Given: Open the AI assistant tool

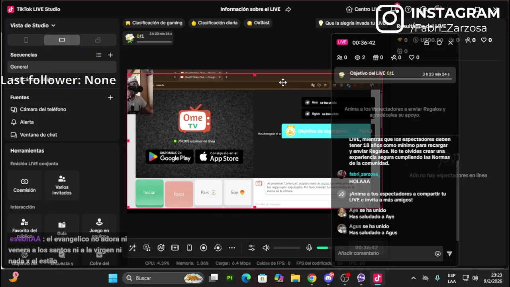Looking at the screenshot, I should click(161, 248).
